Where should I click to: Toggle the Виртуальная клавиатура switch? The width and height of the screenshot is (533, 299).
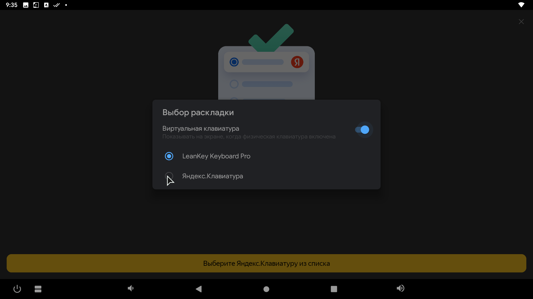tap(362, 130)
